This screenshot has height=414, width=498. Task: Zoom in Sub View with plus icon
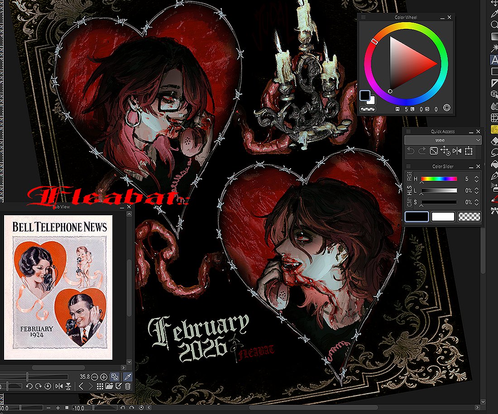104,377
